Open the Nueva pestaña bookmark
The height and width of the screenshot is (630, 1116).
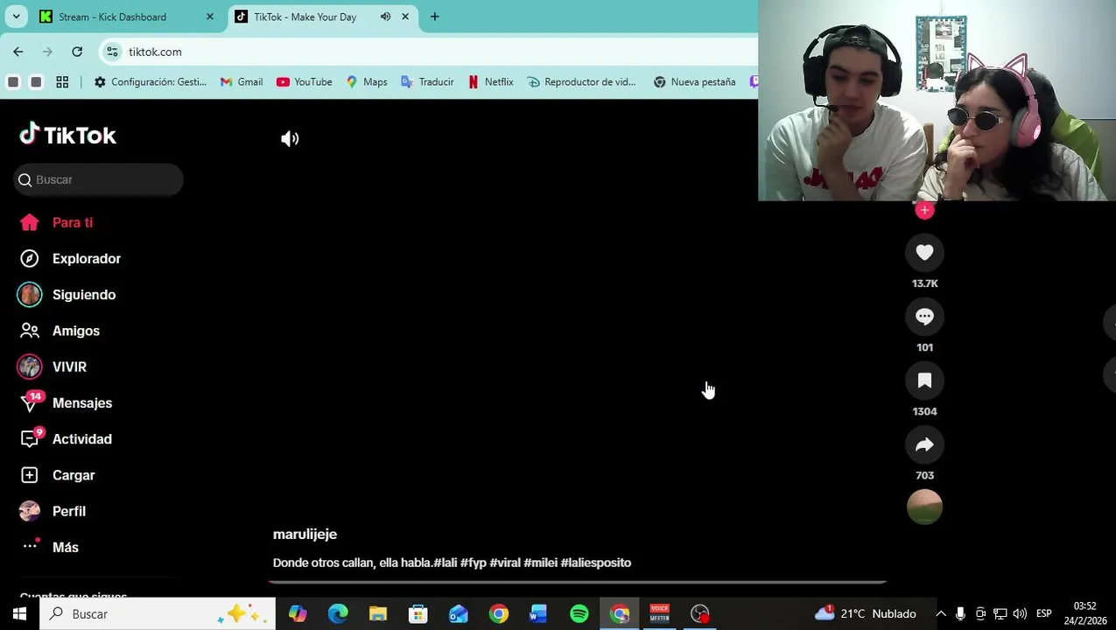click(x=694, y=82)
